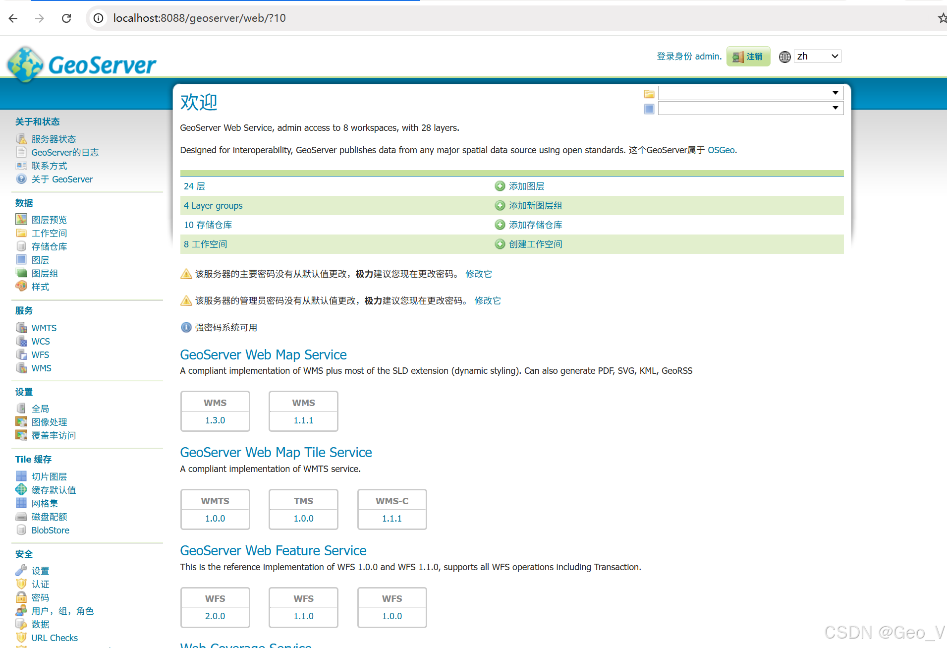Click the GeoServer Web Feature Service heading
This screenshot has height=648, width=947.
pyautogui.click(x=273, y=550)
